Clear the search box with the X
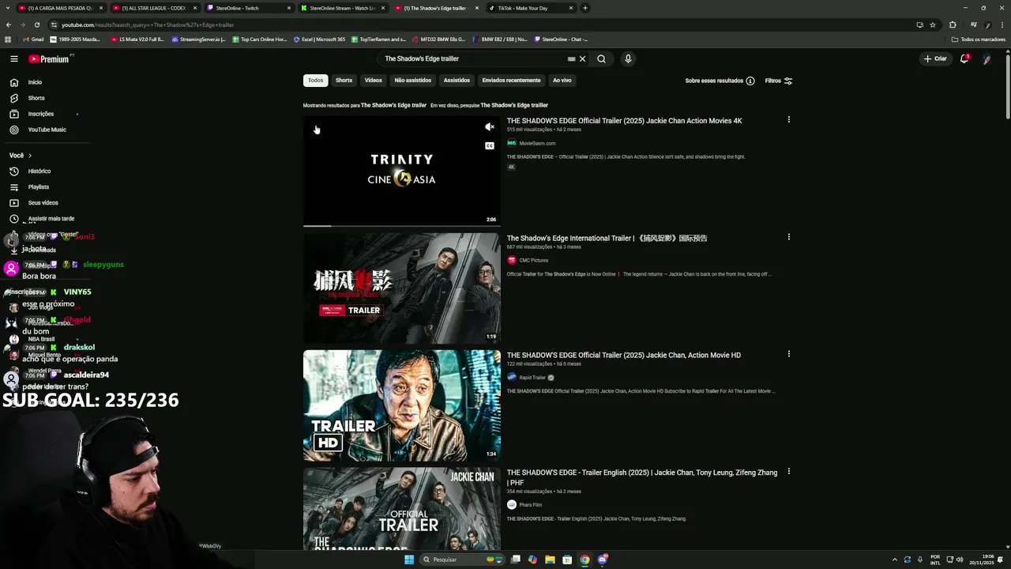 click(x=582, y=58)
